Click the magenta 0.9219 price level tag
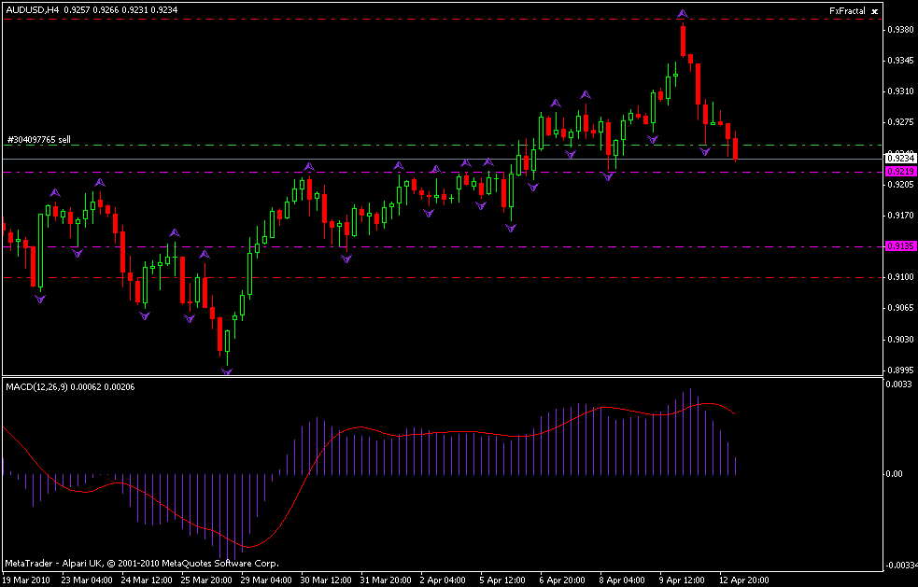This screenshot has height=587, width=918. pos(898,172)
